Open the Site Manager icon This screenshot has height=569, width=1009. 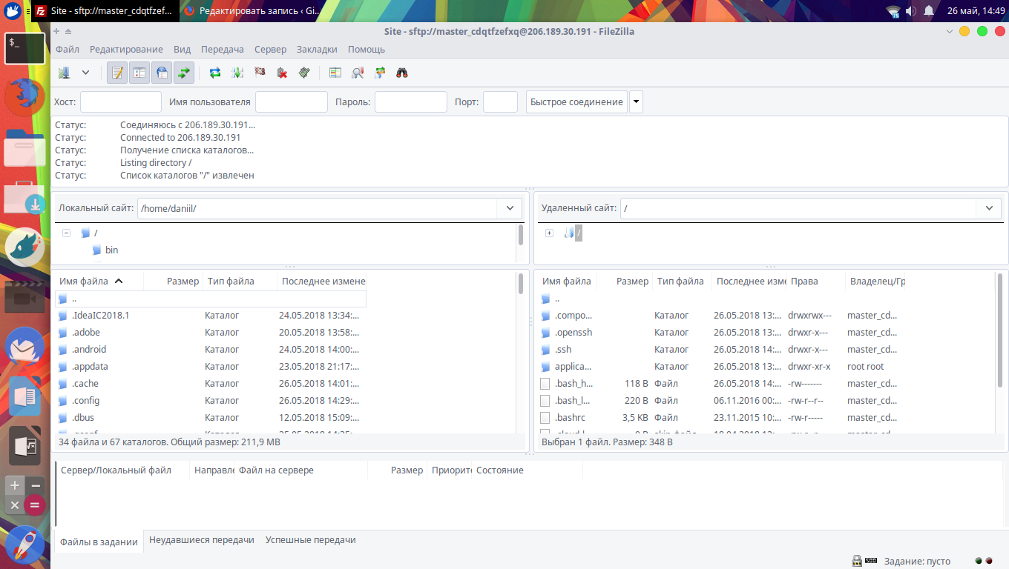[64, 73]
